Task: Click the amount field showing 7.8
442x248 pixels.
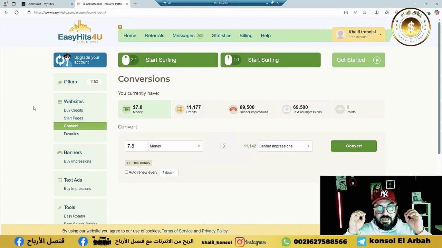Action: tap(136, 146)
